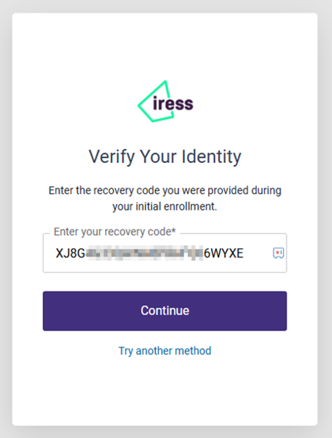The height and width of the screenshot is (438, 332).
Task: Click the 'iress' wordmark text
Action: coord(173,104)
